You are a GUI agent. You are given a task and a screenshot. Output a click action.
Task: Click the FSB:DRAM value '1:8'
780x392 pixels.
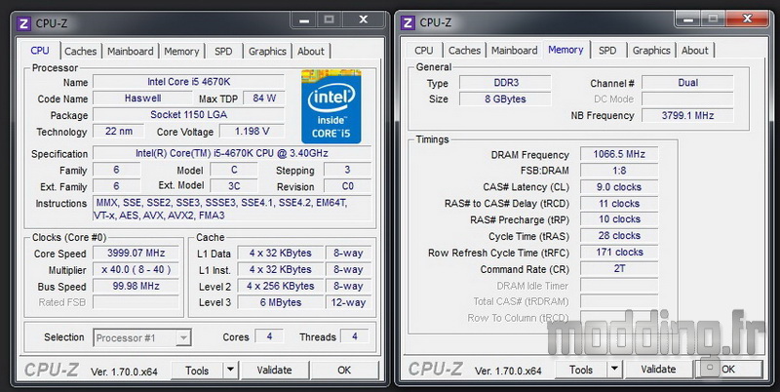click(x=619, y=171)
